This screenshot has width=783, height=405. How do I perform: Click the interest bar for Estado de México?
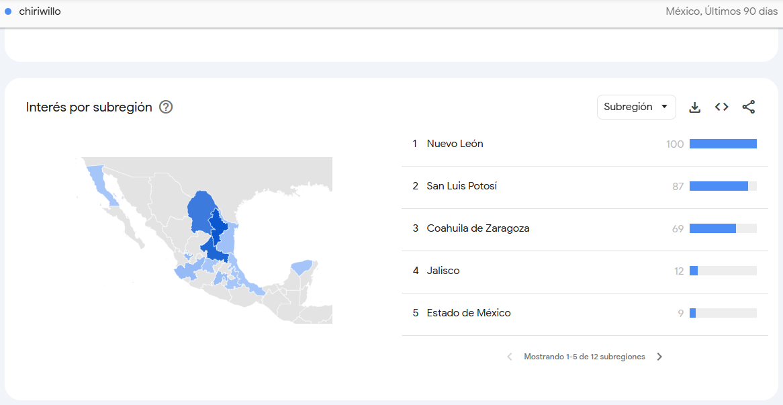click(692, 313)
